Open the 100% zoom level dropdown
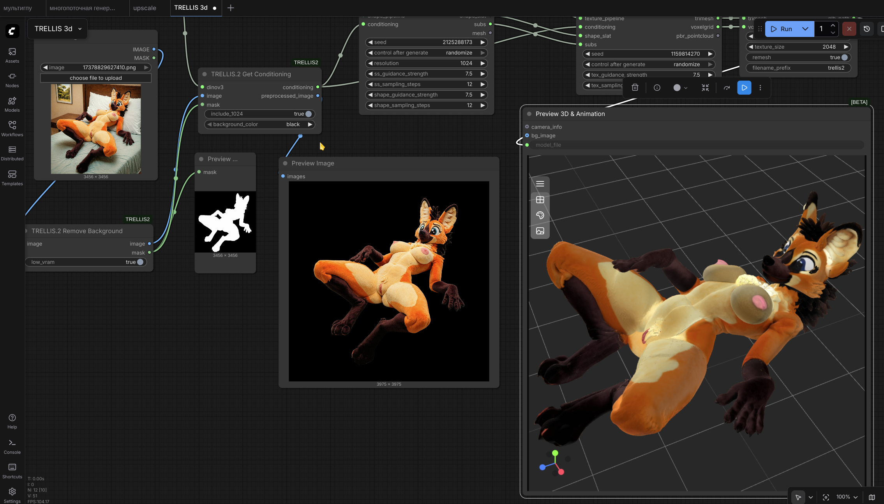Screen dimensions: 884x504 pos(847,497)
